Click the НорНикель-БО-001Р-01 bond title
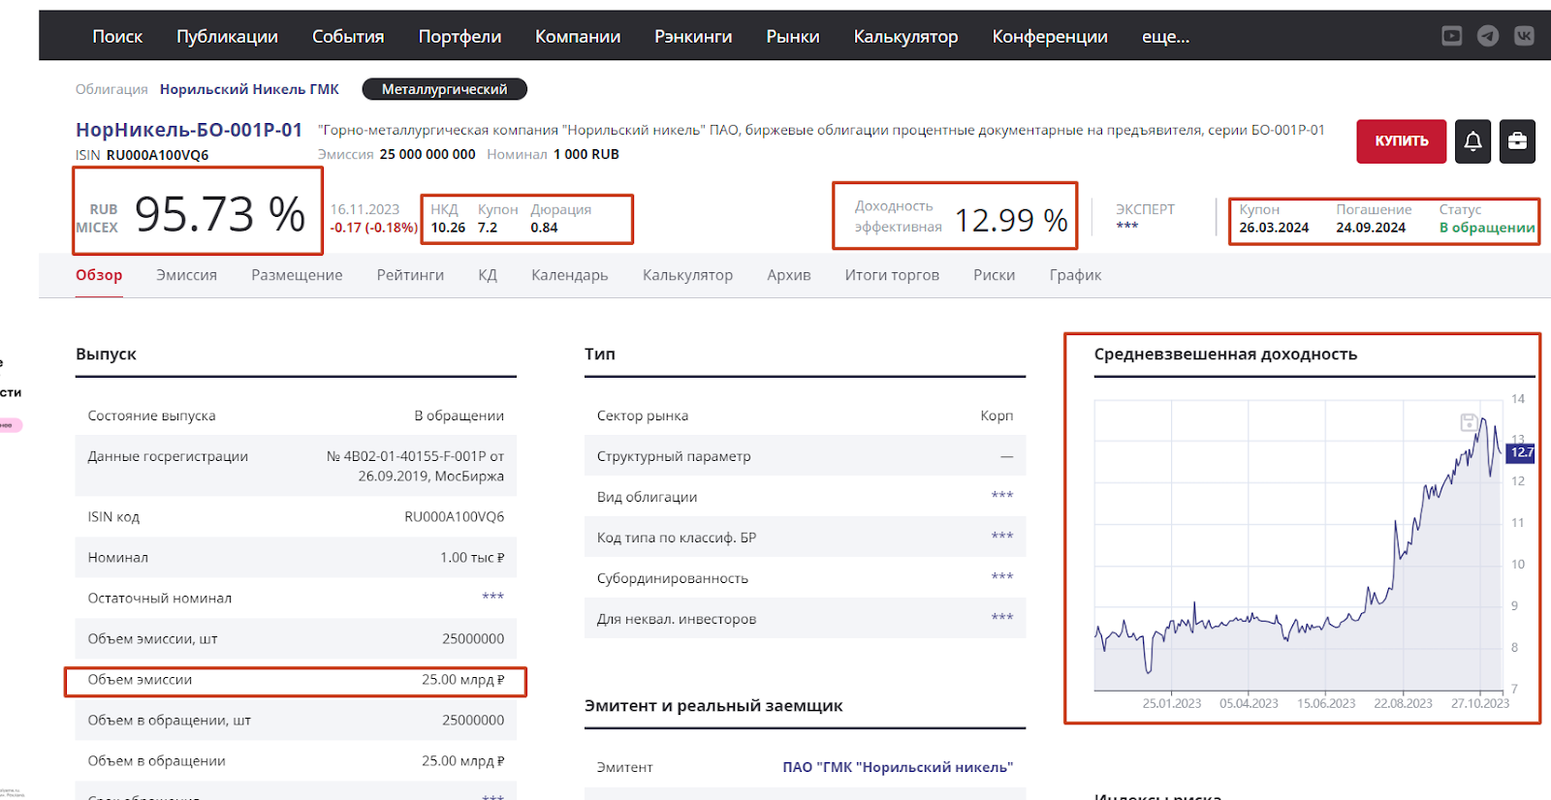Image resolution: width=1551 pixels, height=800 pixels. (189, 130)
